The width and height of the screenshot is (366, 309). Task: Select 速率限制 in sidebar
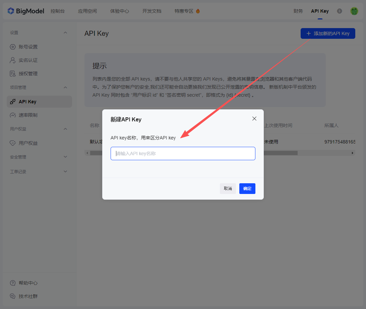28,115
